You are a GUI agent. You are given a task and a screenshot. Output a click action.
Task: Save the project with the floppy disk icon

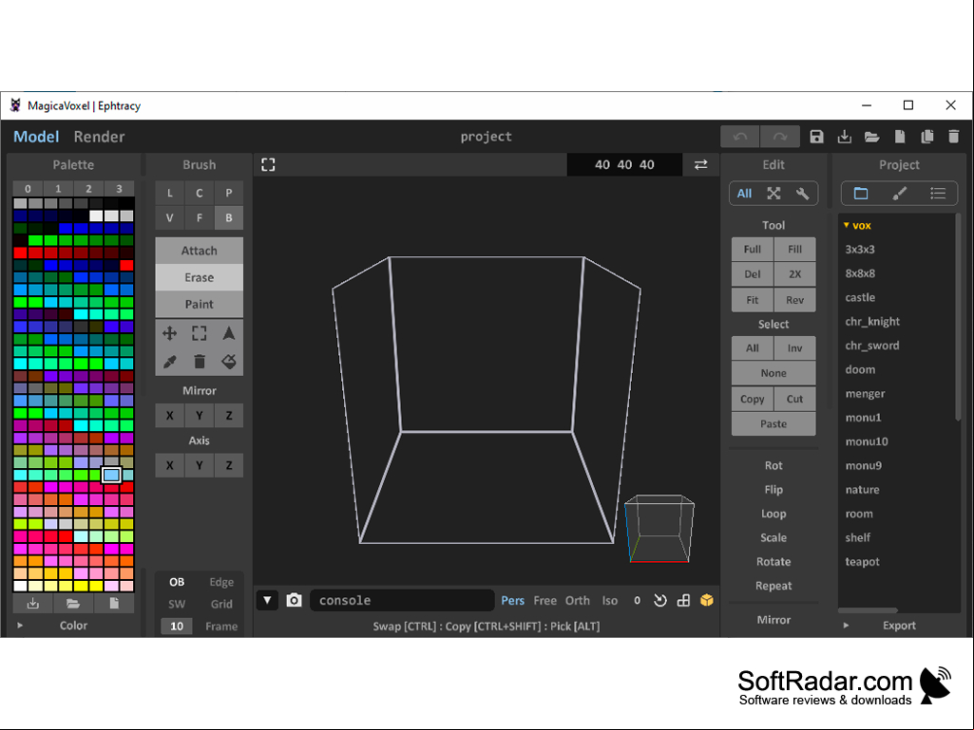(817, 137)
